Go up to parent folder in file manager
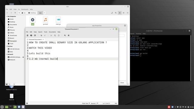The height and width of the screenshot is (109, 194). point(15,13)
